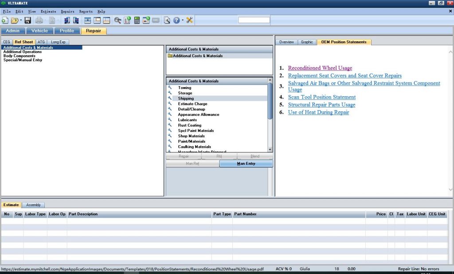The image size is (454, 274).
Task: Click the calendar icon with dollar badge
Action: tap(146, 20)
